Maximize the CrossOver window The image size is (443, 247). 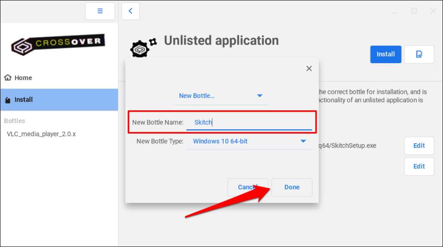tap(414, 11)
